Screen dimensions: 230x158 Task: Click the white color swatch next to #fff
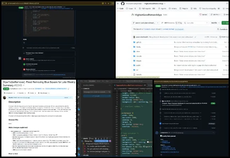click(x=148, y=142)
